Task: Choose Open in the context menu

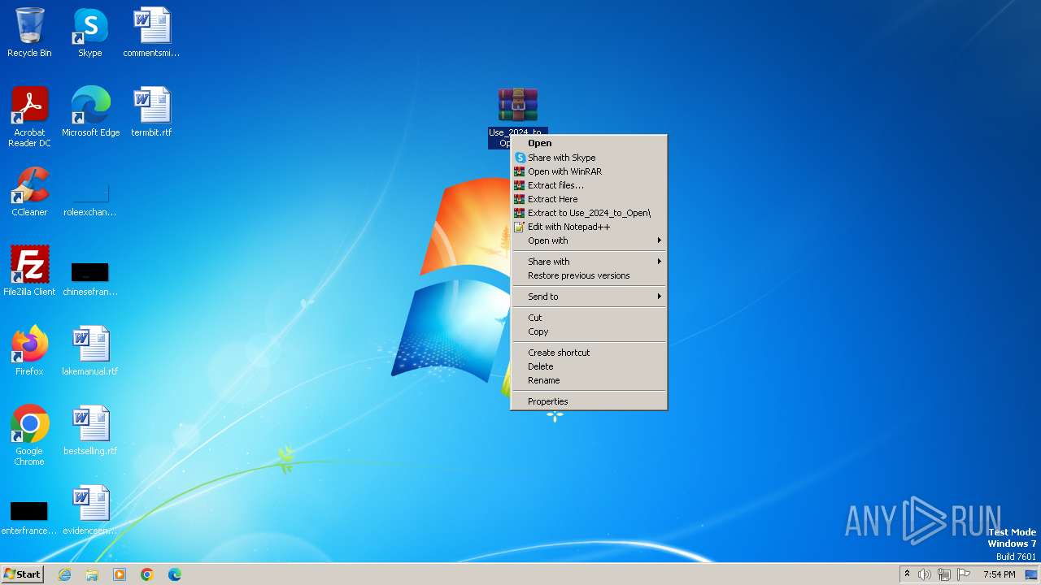Action: coord(589,143)
